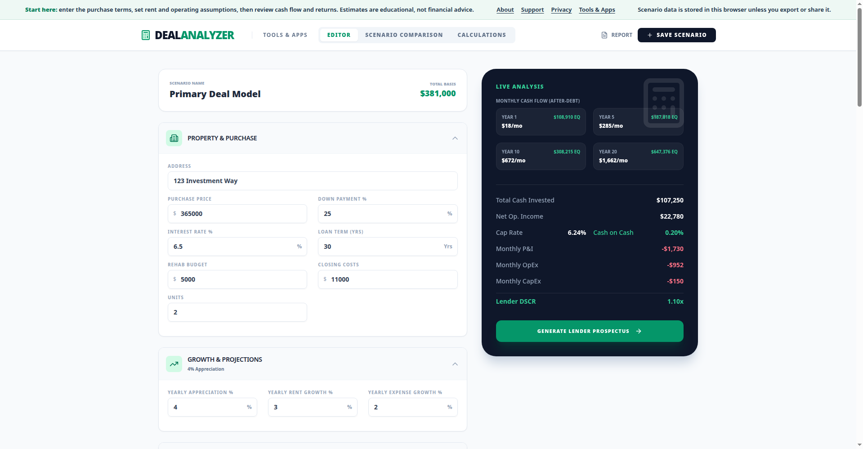Click the plus icon on Save Scenario
Screen dimensions: 863x449
pyautogui.click(x=650, y=35)
